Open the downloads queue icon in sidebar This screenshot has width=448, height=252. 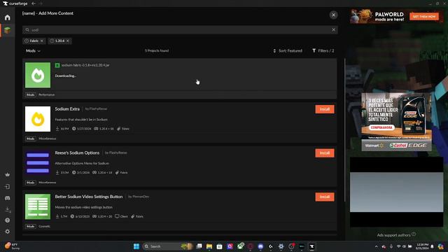click(8, 209)
